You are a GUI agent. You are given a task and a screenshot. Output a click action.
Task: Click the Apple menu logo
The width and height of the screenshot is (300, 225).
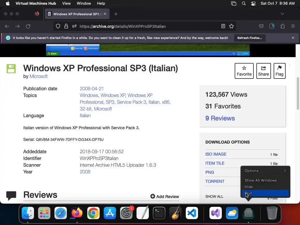pos(8,4)
